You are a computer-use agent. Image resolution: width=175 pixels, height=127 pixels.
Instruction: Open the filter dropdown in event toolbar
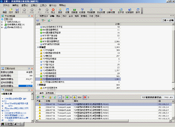coord(46,97)
